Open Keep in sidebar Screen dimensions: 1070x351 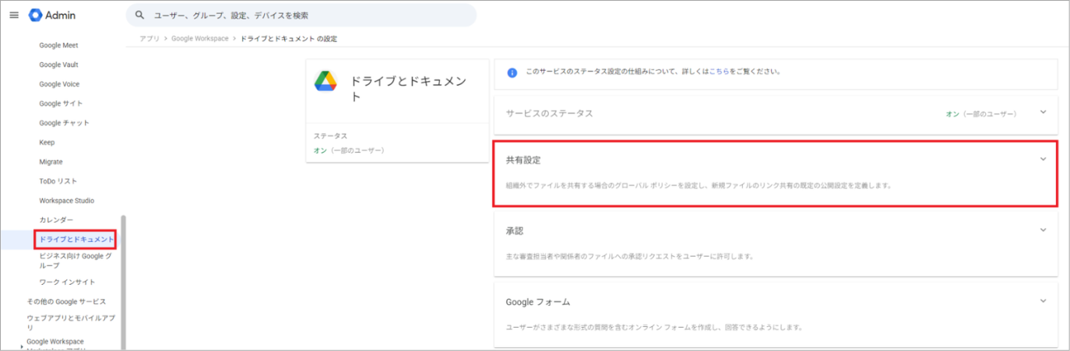click(47, 142)
